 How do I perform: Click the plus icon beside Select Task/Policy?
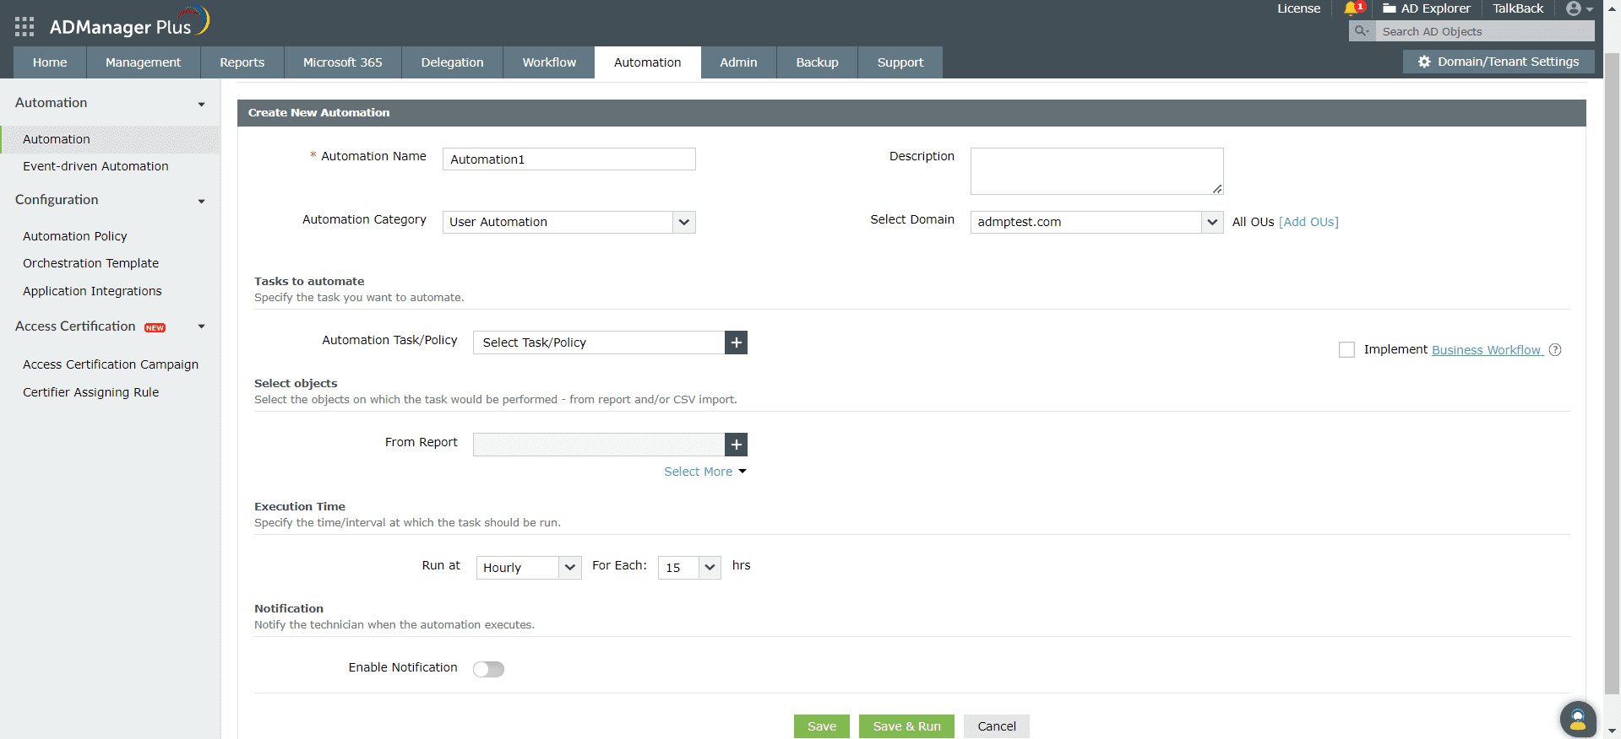(737, 343)
